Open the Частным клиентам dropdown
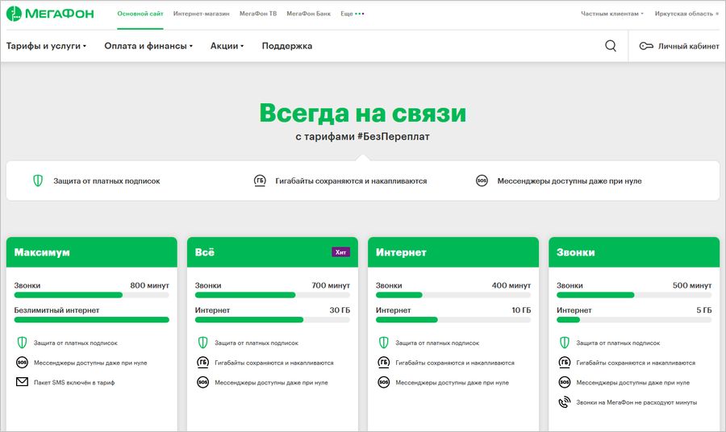The image size is (726, 432). pos(612,14)
